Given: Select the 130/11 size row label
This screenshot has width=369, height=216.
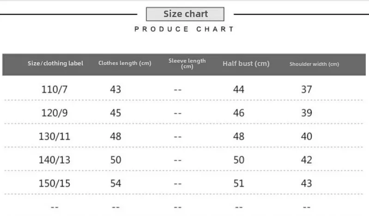Looking at the screenshot, I should pos(54,136).
